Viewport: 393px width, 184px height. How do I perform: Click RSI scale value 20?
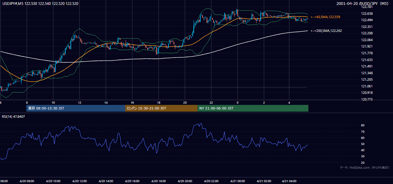[x=363, y=163]
